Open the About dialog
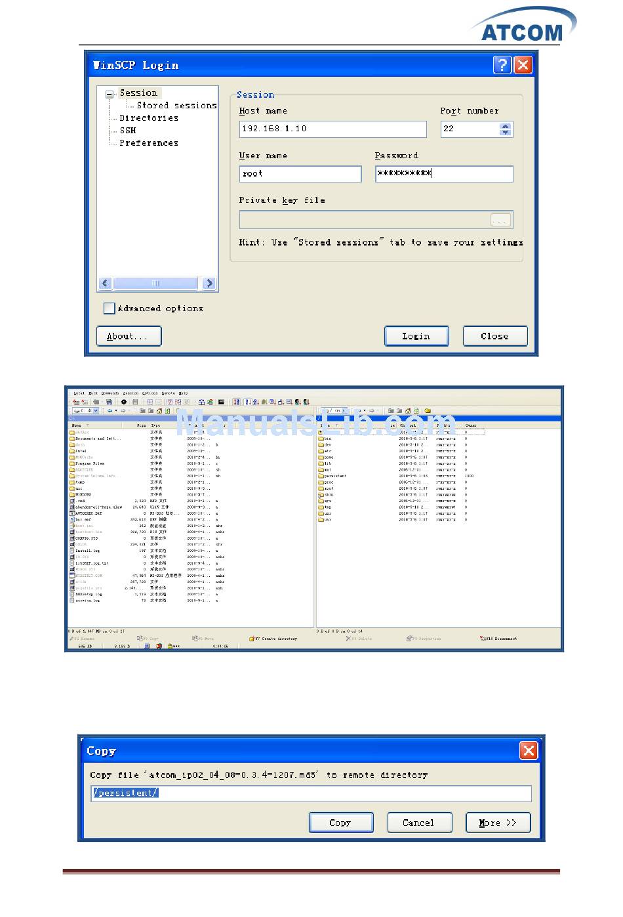Viewport: 623px width, 917px height. click(x=129, y=336)
